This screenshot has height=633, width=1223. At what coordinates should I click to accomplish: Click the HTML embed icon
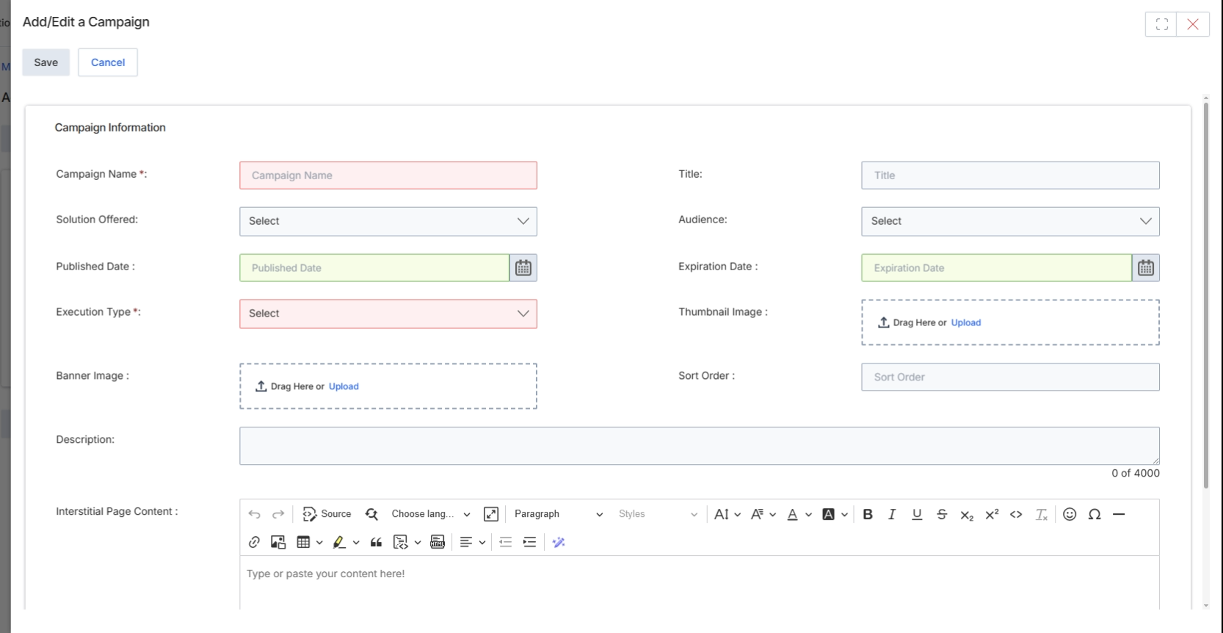438,542
